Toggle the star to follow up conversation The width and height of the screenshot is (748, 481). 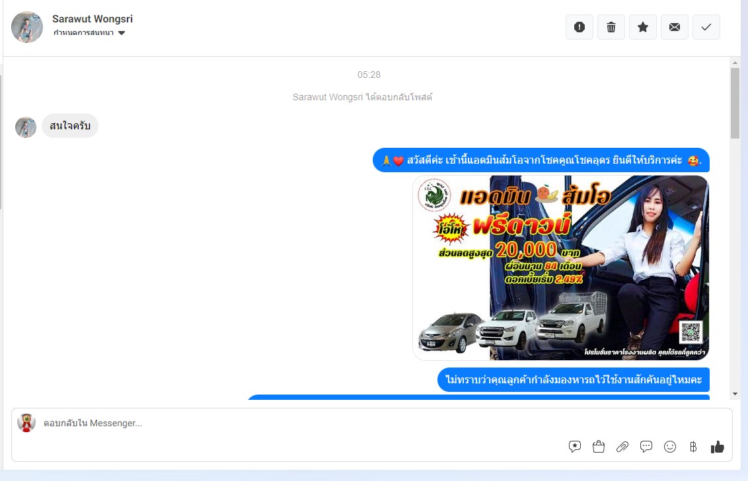click(643, 27)
